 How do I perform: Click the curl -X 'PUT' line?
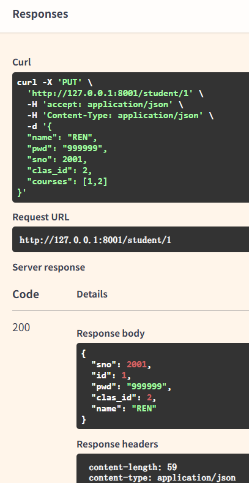point(54,82)
